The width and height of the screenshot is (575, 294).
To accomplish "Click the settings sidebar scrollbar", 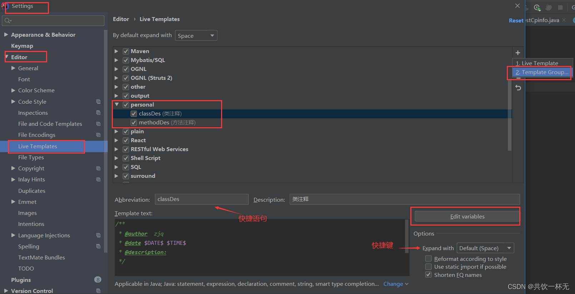I will coord(106,141).
